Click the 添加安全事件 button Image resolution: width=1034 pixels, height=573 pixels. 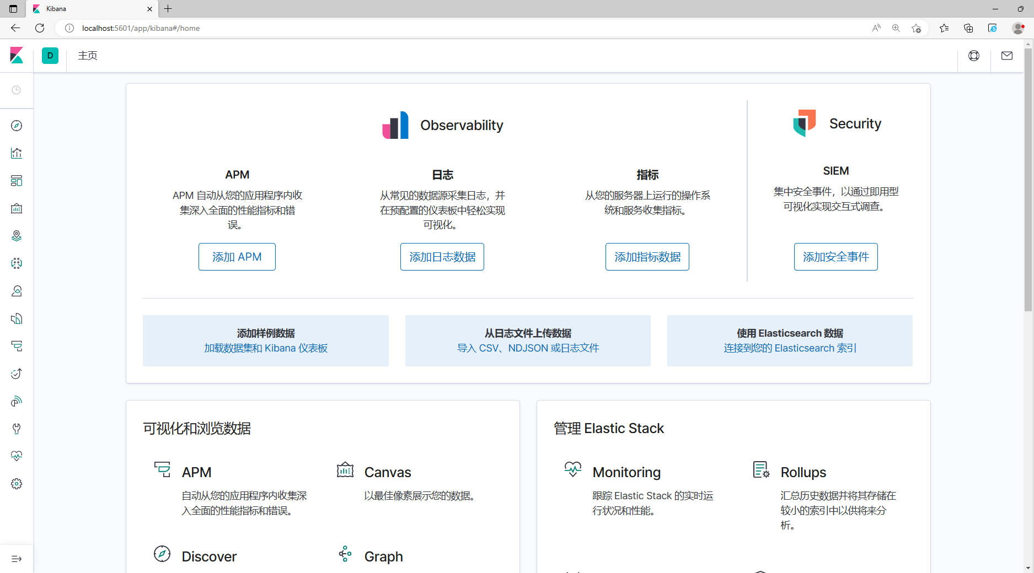pos(836,257)
